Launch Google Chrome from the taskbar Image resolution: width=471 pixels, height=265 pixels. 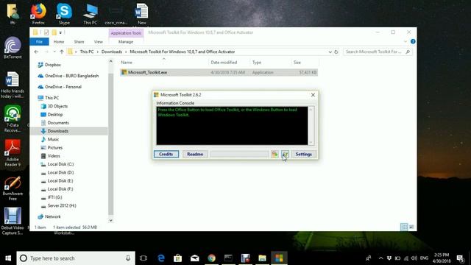pos(211,258)
